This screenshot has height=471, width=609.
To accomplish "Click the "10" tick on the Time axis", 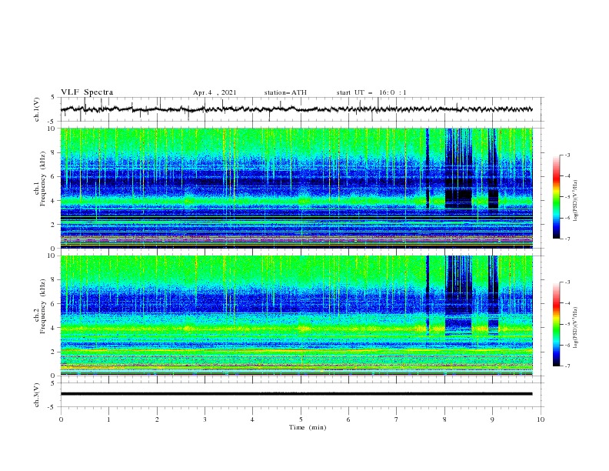I will coord(541,419).
